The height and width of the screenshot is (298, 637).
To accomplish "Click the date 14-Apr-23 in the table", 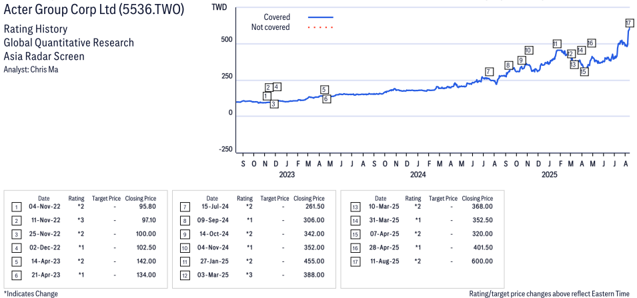I will coord(45,261).
